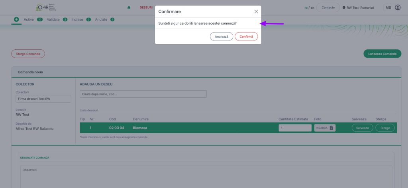Click the INCARCA photo upload file icon
This screenshot has width=408, height=188.
point(331,128)
